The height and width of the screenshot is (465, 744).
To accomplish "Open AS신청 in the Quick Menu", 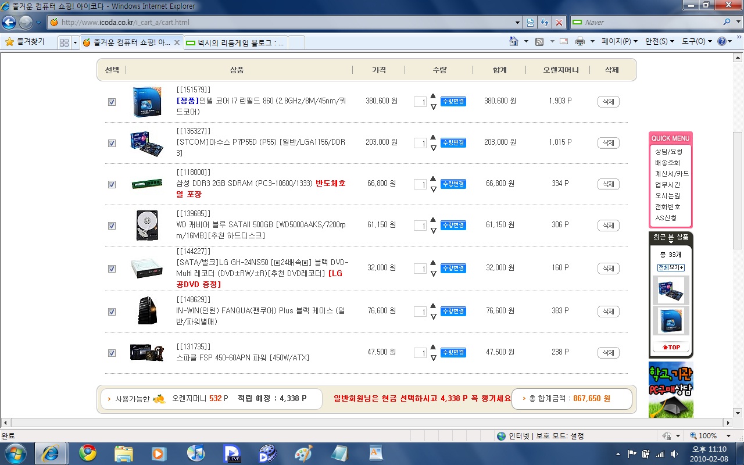I will 666,218.
